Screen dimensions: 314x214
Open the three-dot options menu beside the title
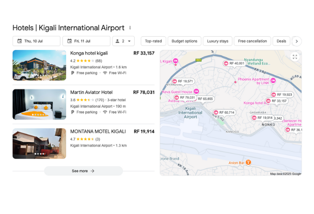[x=130, y=28]
